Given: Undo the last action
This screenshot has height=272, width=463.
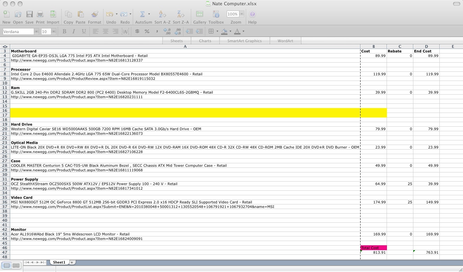Looking at the screenshot, I should coord(110,14).
